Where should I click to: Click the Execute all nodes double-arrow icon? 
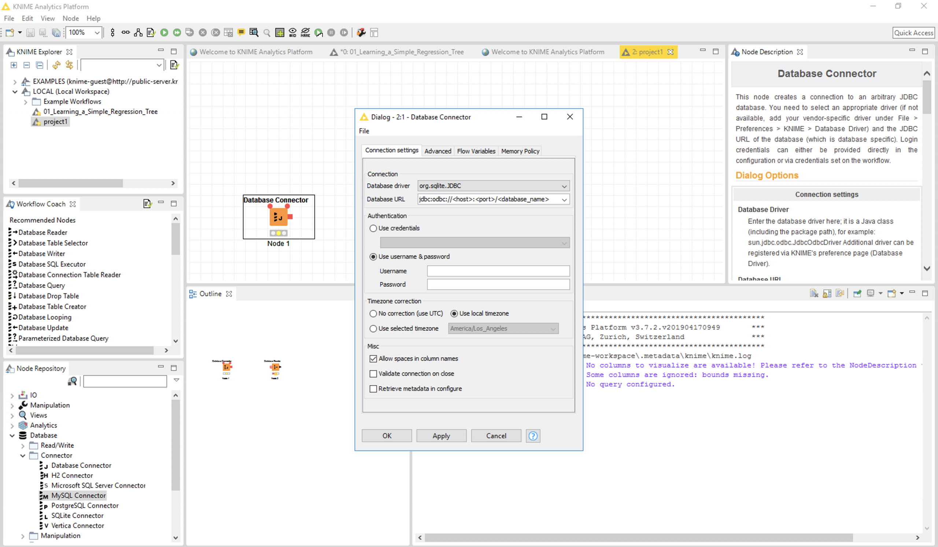(x=177, y=33)
